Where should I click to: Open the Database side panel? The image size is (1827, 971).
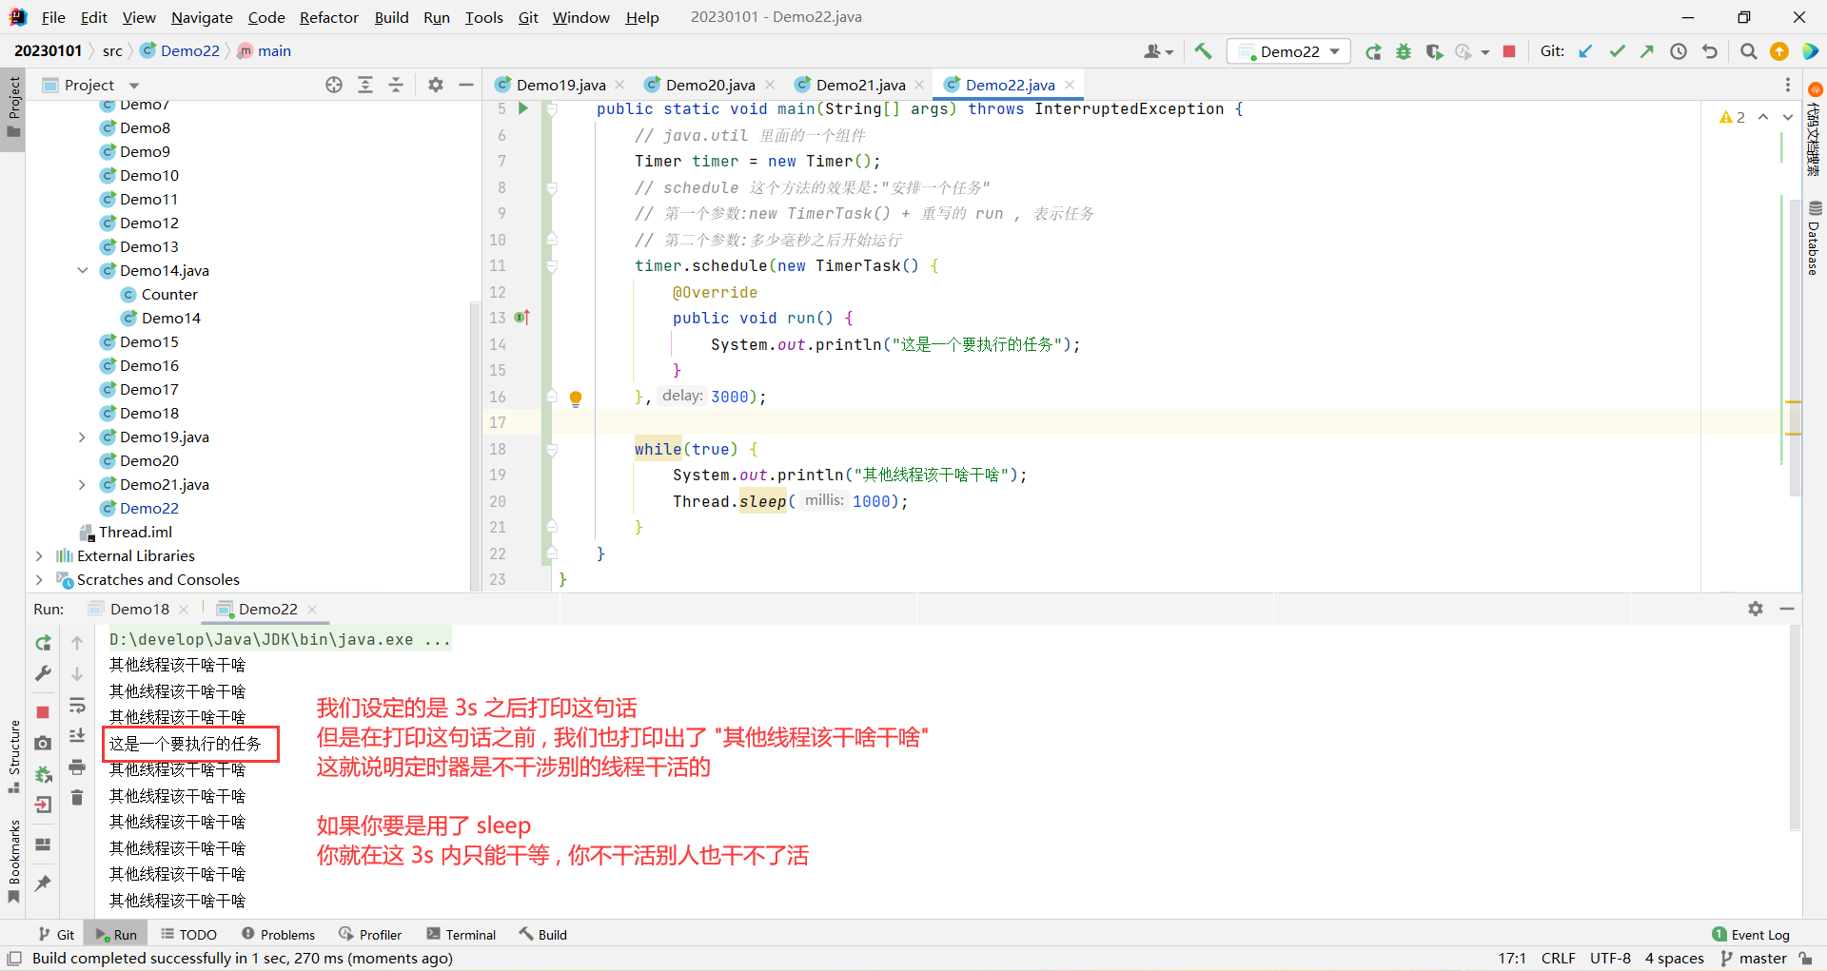coord(1814,240)
